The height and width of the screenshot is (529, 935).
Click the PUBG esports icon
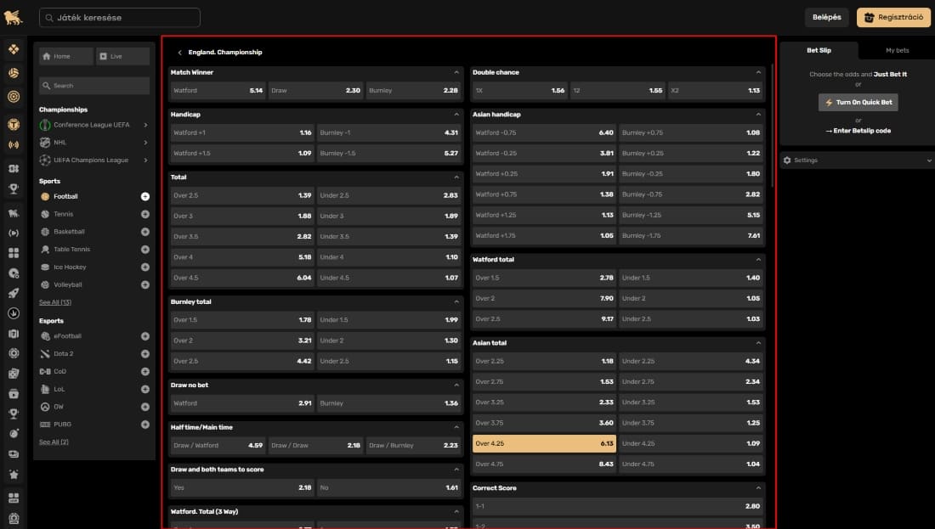coord(45,425)
